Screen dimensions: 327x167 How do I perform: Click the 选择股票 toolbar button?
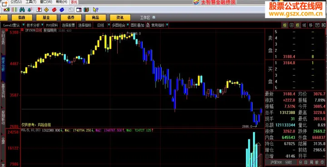coord(68,25)
